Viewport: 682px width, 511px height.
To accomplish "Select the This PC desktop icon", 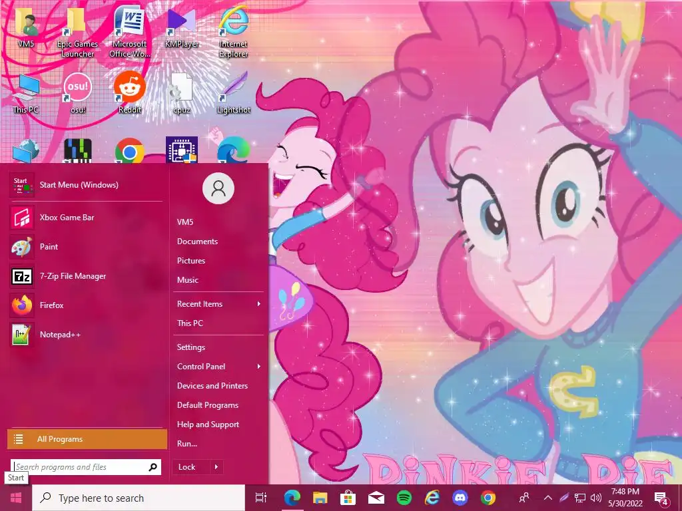I will coord(26,93).
